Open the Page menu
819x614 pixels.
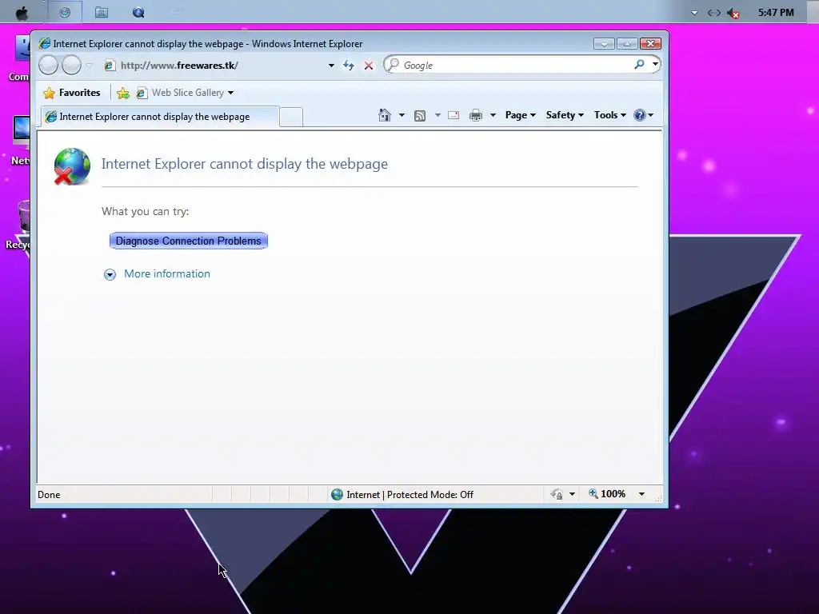(520, 115)
